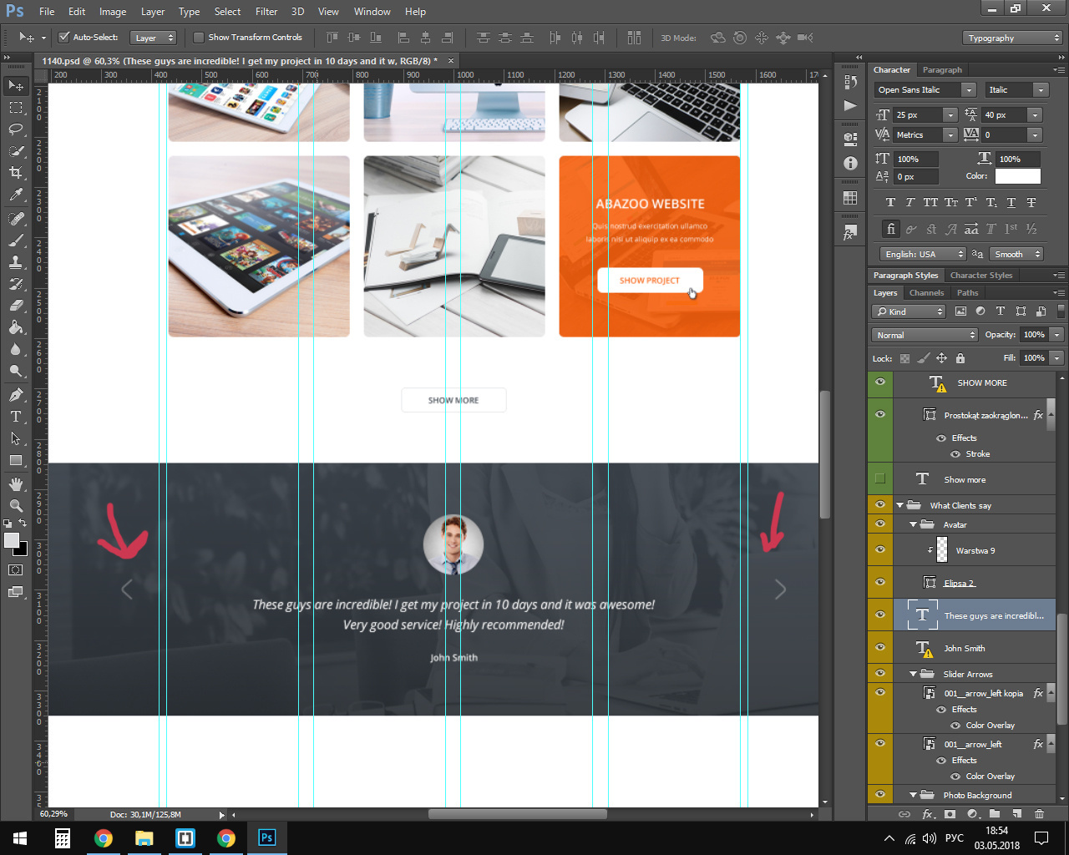This screenshot has width=1069, height=855.
Task: Hide the What Clients say group
Action: coord(880,504)
